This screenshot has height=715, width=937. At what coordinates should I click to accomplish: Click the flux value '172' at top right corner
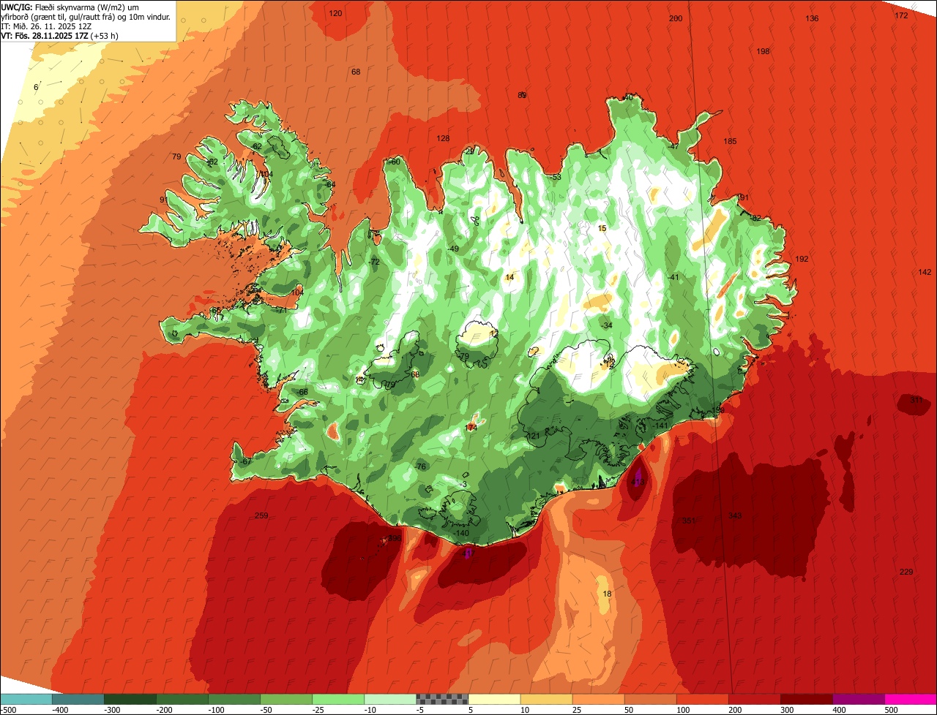pos(901,15)
